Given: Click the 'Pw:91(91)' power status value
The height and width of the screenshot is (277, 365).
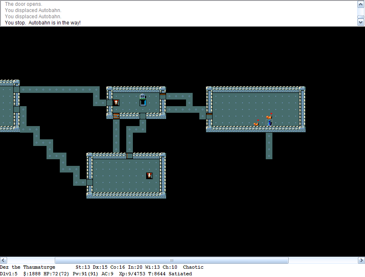Looking at the screenshot, I should [x=86, y=274].
